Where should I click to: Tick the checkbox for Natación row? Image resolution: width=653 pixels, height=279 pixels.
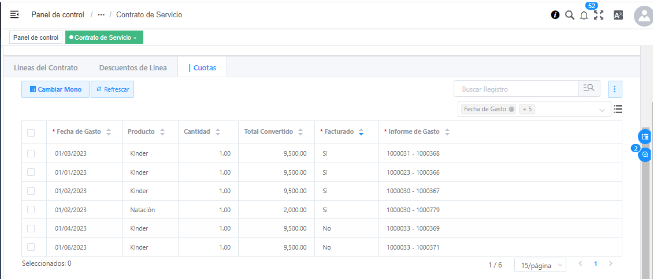click(x=31, y=210)
